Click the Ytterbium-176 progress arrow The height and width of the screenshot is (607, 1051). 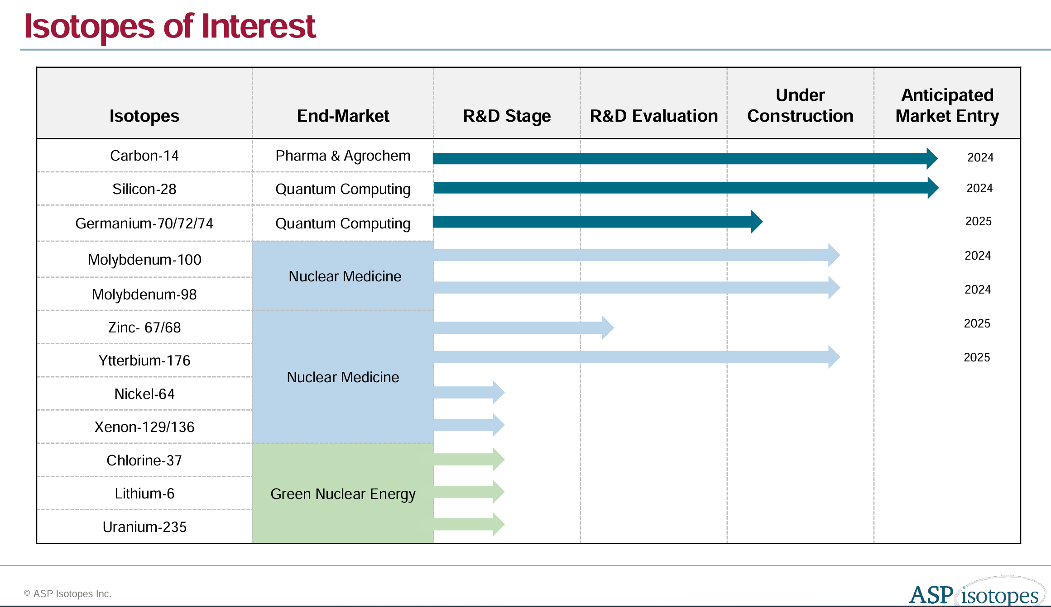634,357
